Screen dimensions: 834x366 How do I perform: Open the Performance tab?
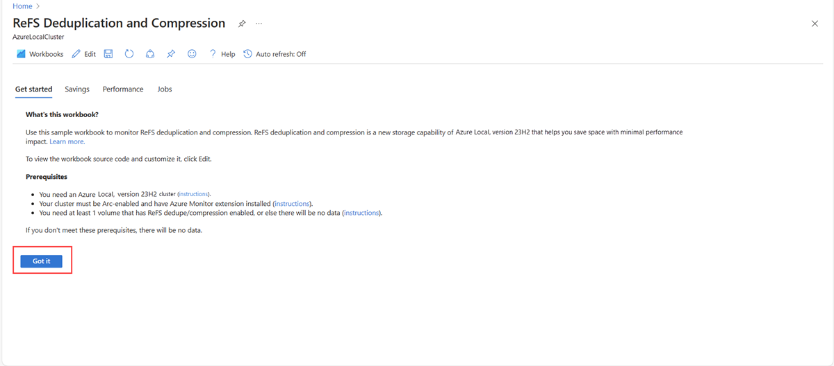[123, 89]
